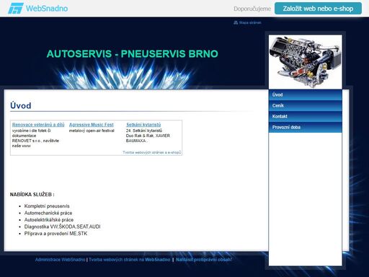Click the Automechanické práce list item
Screen dimensions: 369x277
coord(48,213)
